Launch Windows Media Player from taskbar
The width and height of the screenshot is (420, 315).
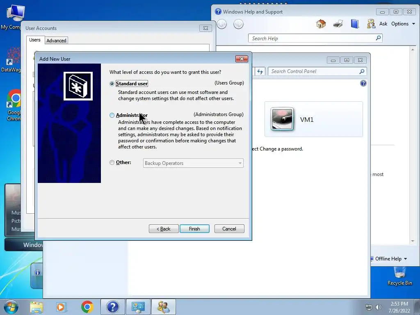coord(61,307)
